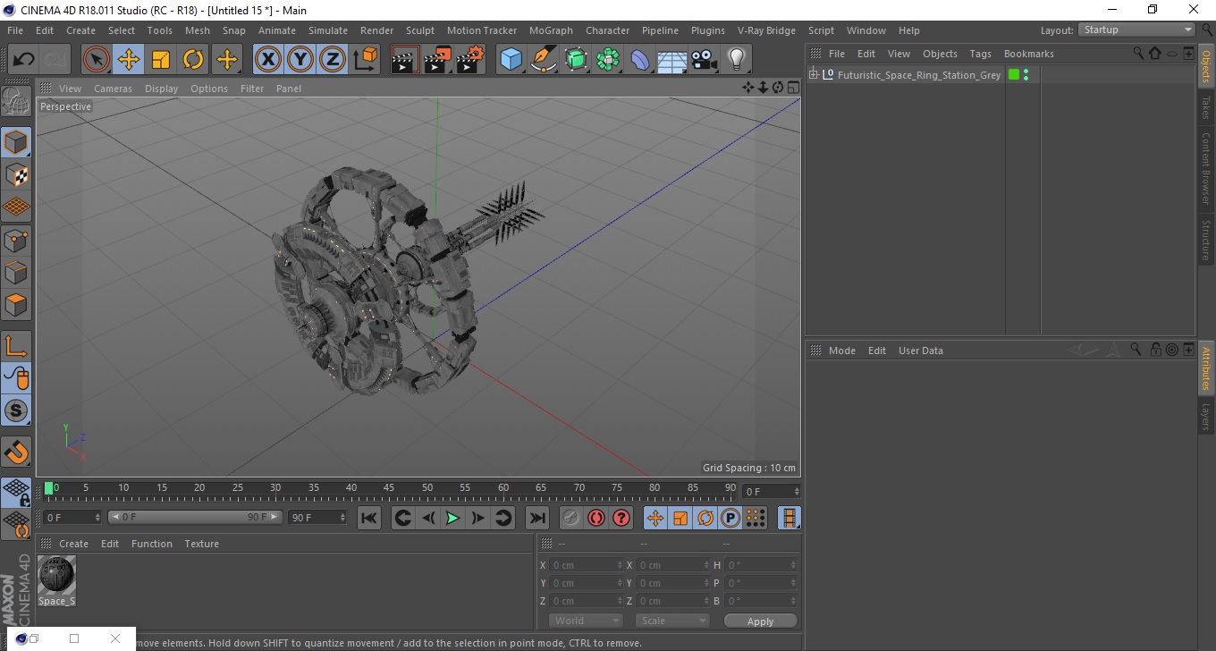Open the MoGraph menu

pos(551,30)
